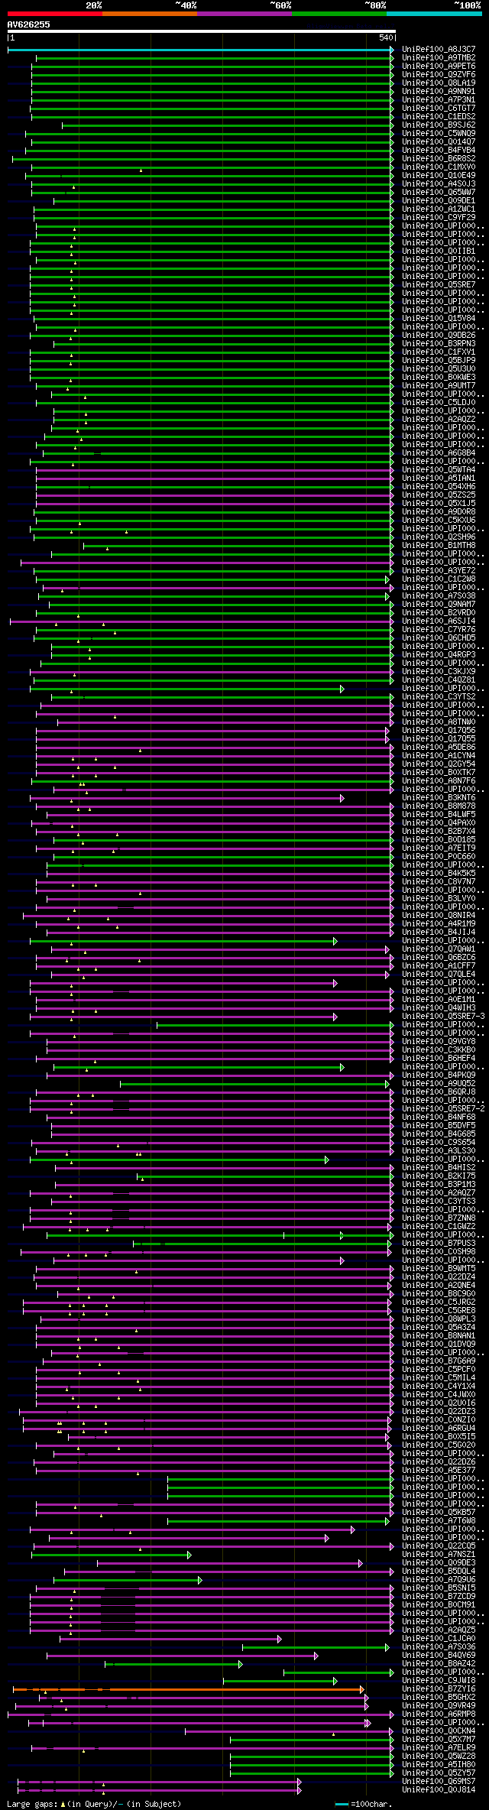489x1810 pixels.
Task: Select the UniRef100_C8V7N7 label
Action: coord(439,882)
